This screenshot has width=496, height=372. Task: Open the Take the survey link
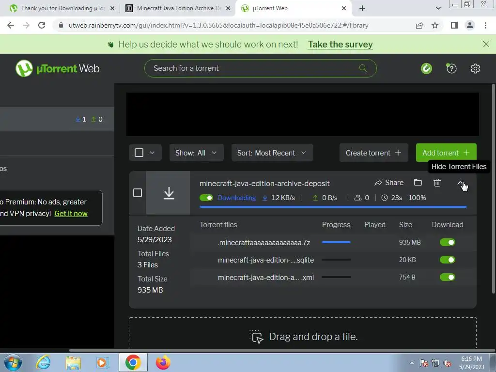pos(341,44)
